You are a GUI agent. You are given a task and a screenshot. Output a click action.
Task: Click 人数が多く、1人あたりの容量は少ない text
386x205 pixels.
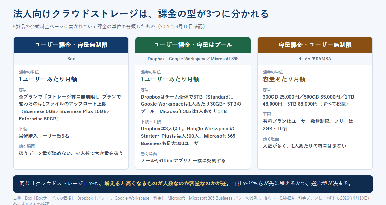coord(305,146)
